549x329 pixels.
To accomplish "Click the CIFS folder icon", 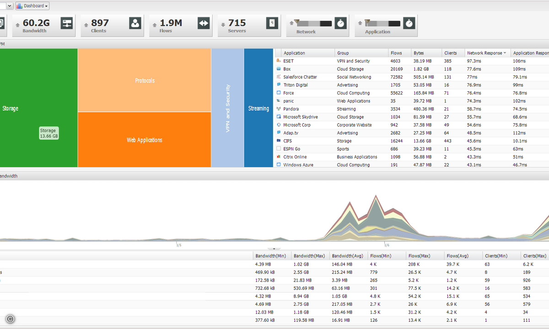I will (279, 141).
